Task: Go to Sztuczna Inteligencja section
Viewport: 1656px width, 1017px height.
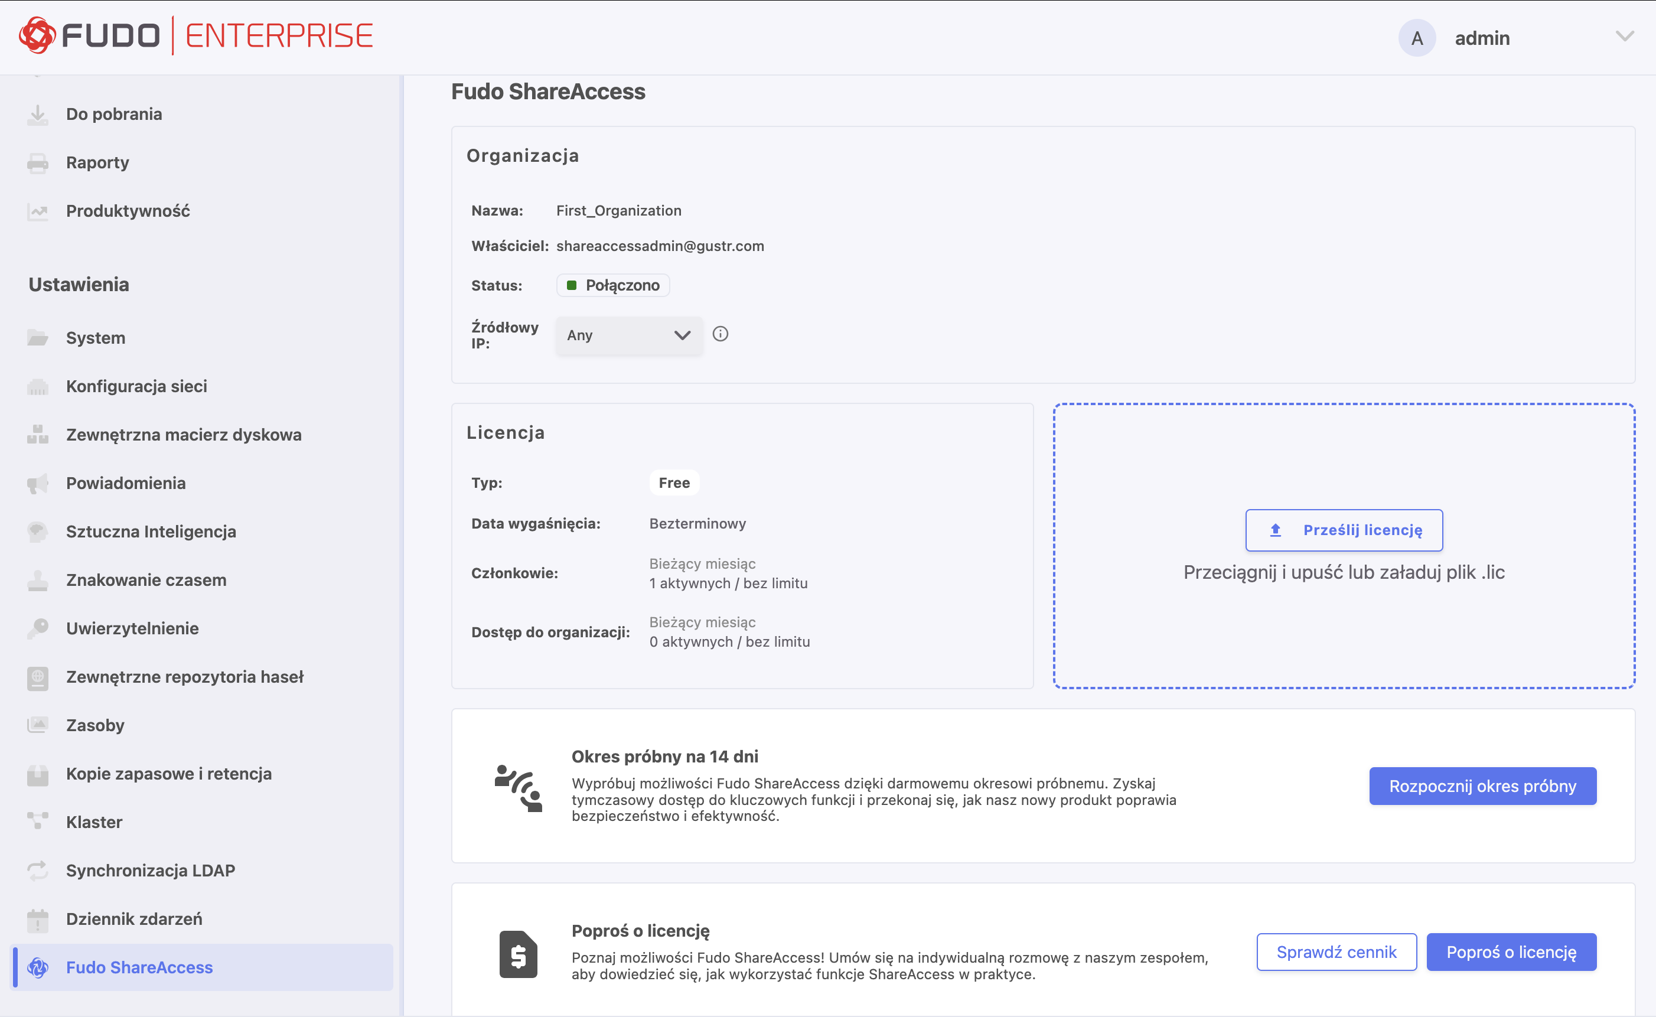Action: [151, 532]
